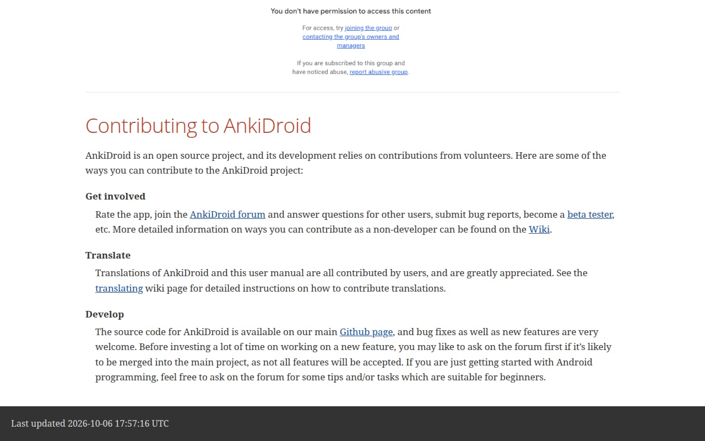Screen dimensions: 705x441
Task: Click the 'Develop' term heading
Action: pos(105,314)
